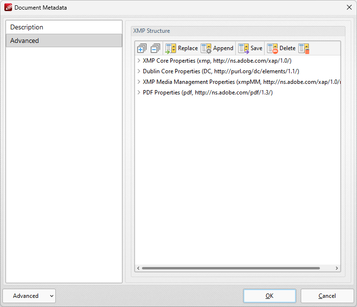Confirm with the OK button
Screen dimensions: 357x307
point(269,296)
